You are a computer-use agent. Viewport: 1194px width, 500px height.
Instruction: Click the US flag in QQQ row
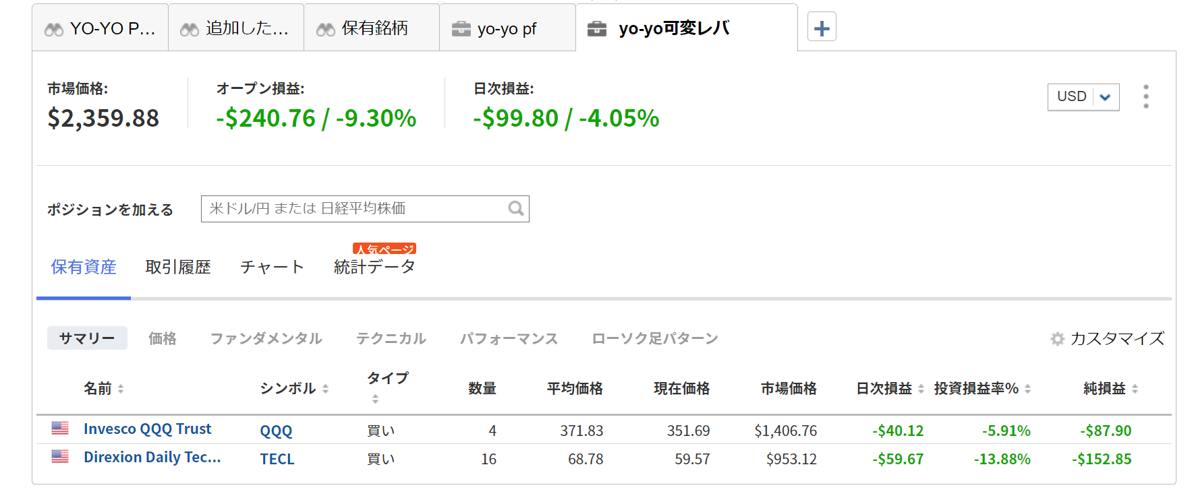coord(60,428)
